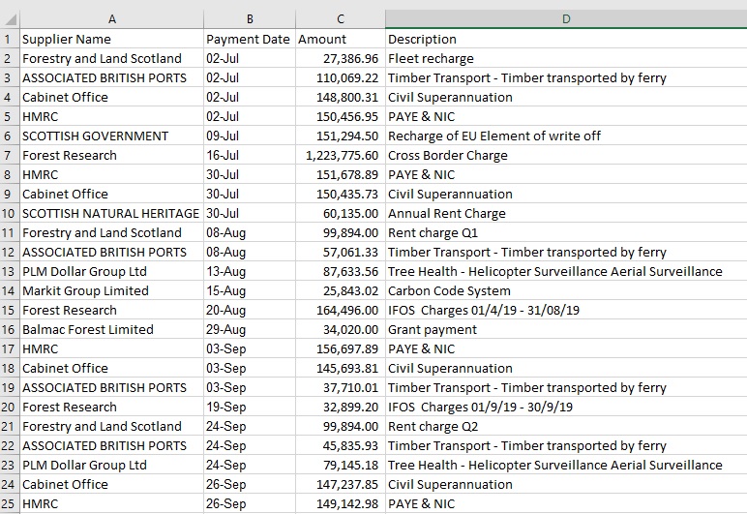Click the column C header

340,19
